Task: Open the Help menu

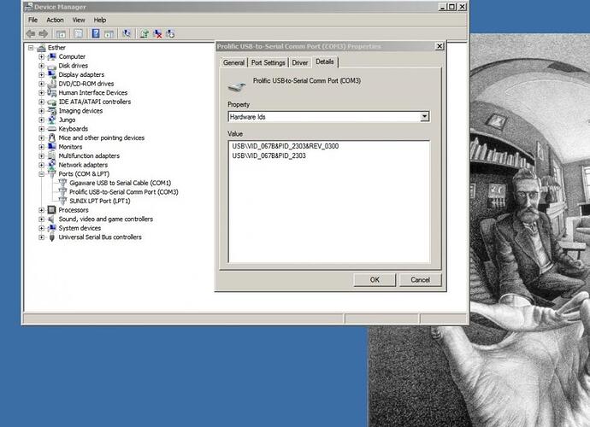Action: 100,20
